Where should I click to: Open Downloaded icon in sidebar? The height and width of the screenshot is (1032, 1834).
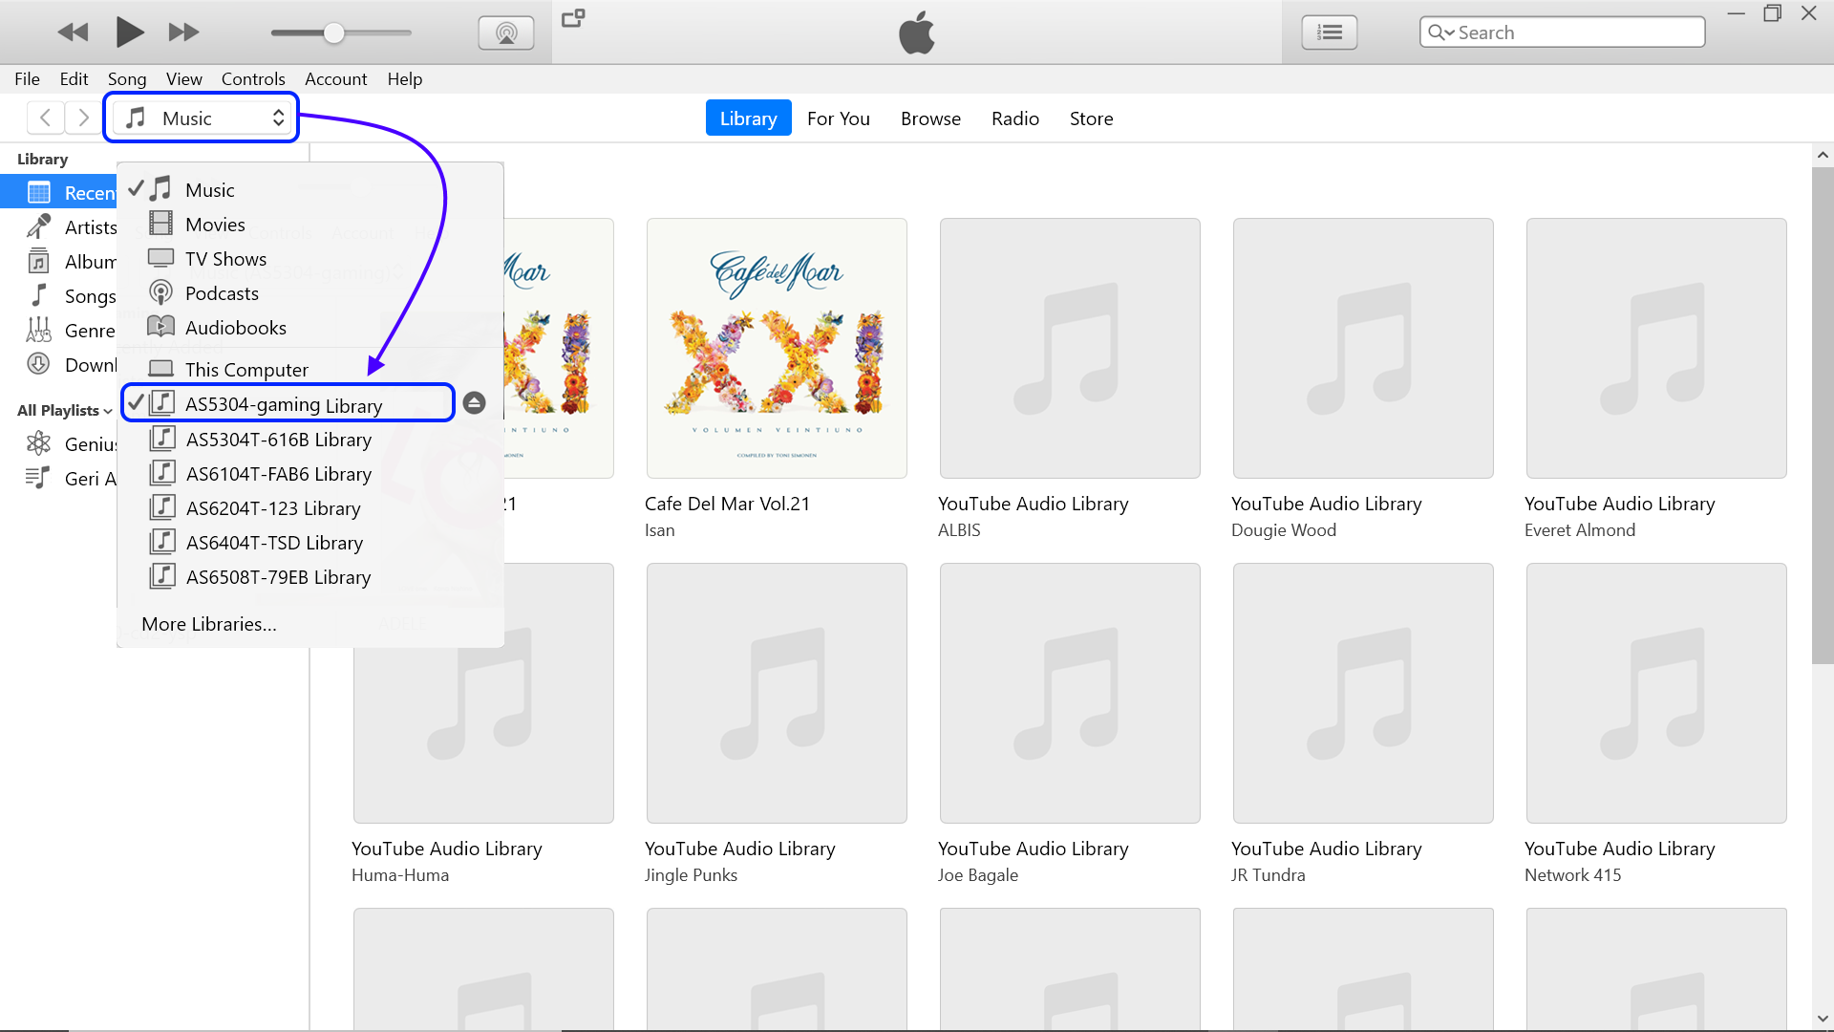click(39, 364)
